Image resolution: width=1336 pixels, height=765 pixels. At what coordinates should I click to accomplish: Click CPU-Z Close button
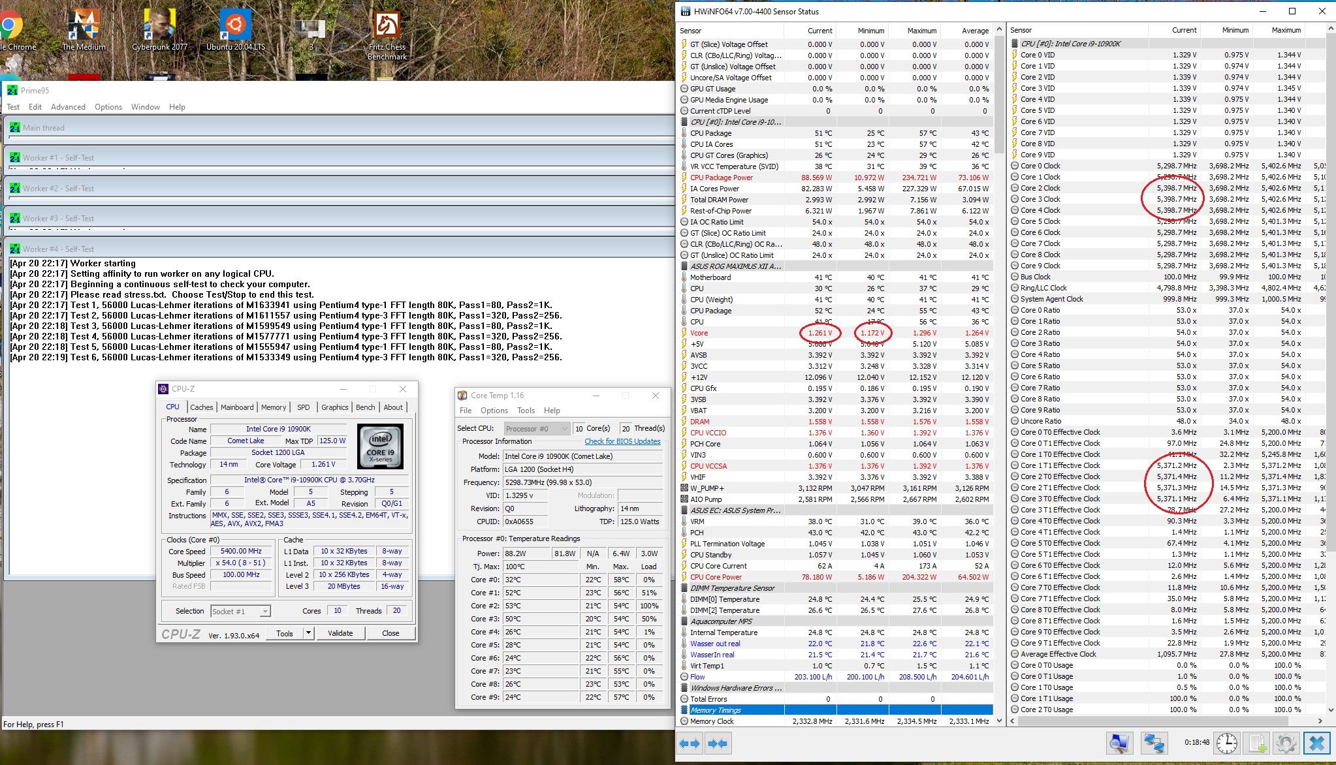pos(390,633)
